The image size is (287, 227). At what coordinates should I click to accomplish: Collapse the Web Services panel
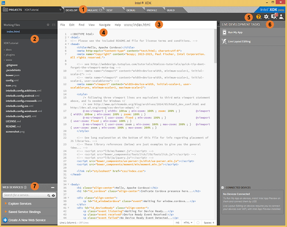point(53,188)
